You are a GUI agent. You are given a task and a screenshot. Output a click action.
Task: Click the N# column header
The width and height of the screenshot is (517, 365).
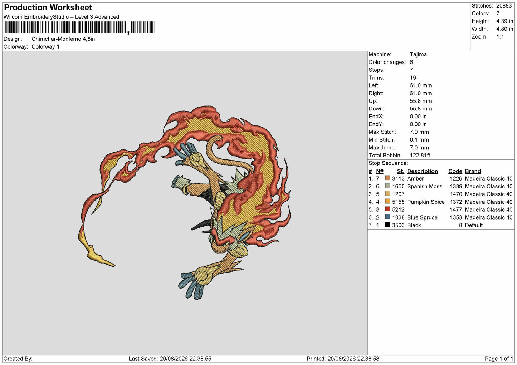[x=380, y=171]
